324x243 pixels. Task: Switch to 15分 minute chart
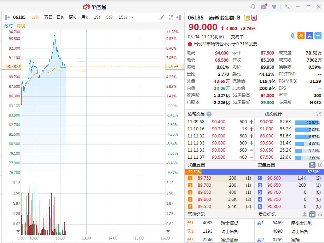(123, 17)
